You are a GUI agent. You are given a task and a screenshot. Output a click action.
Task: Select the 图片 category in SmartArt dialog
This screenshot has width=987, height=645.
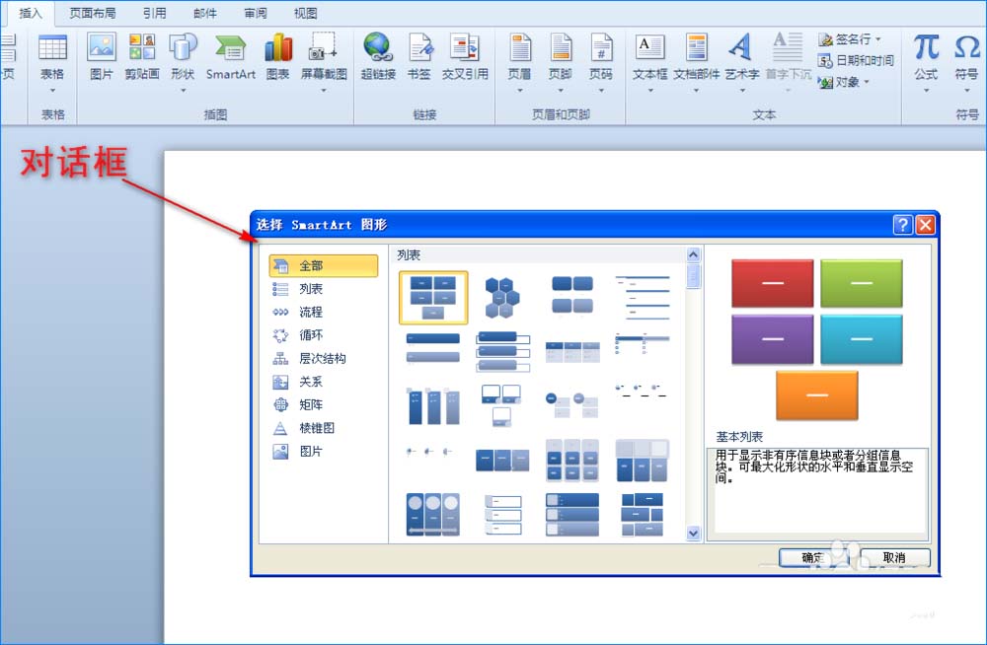(x=324, y=452)
